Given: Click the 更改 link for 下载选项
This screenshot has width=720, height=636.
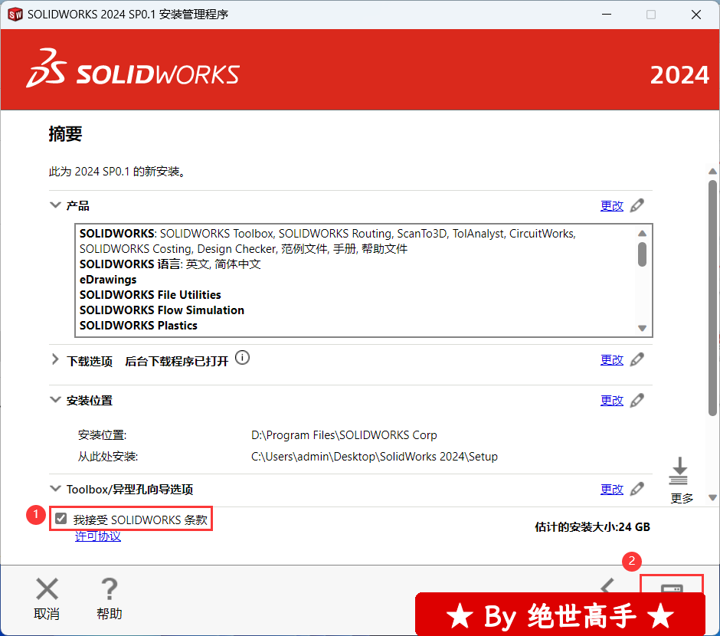Looking at the screenshot, I should [x=612, y=360].
